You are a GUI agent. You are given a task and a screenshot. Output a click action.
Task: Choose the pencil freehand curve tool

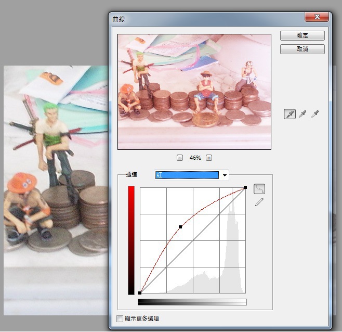coord(259,202)
